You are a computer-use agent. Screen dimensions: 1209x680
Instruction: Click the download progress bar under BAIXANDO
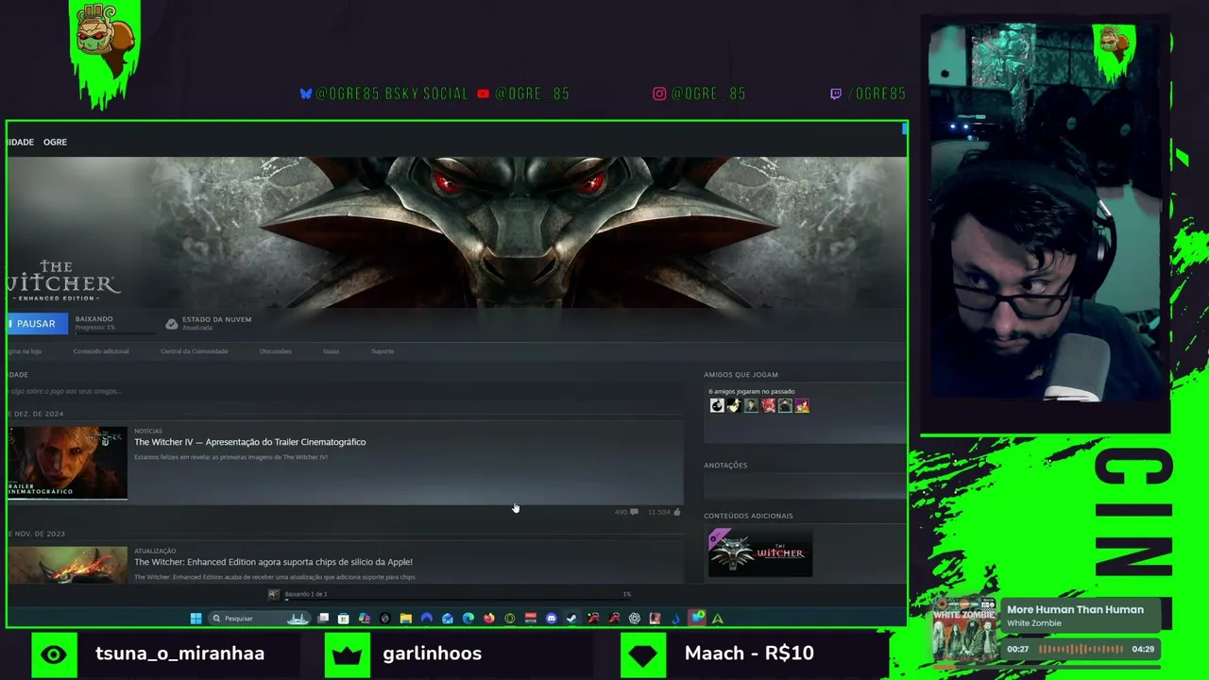115,333
